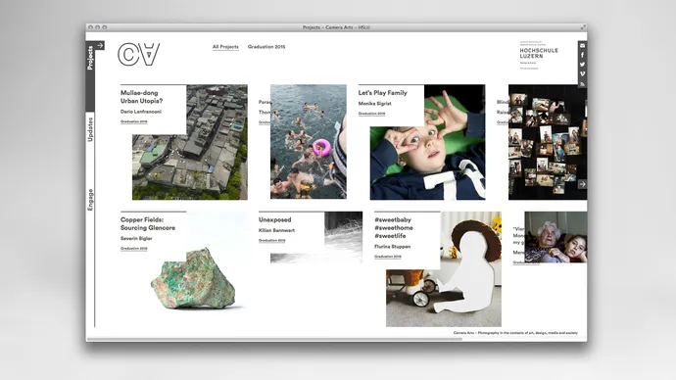Select the vertical Engage tab
Viewport: 676px width, 380px height.
point(90,200)
